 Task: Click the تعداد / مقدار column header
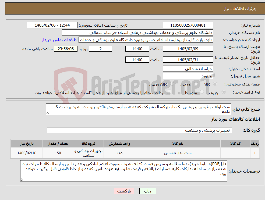tap(58, 144)
